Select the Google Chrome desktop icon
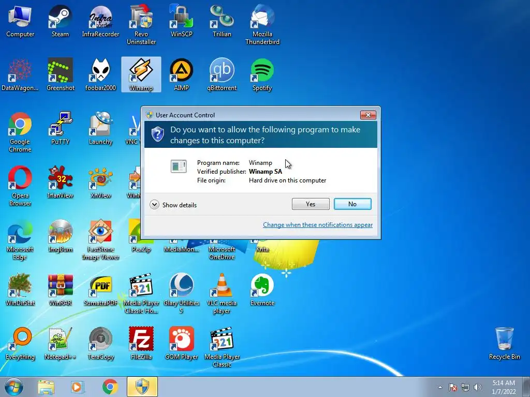Viewport: 530px width, 397px height. [20, 132]
